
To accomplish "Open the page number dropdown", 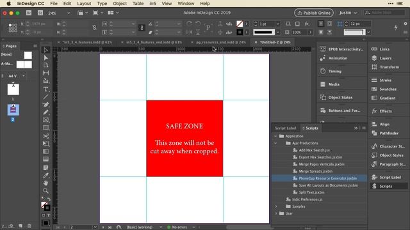I will (x=95, y=227).
